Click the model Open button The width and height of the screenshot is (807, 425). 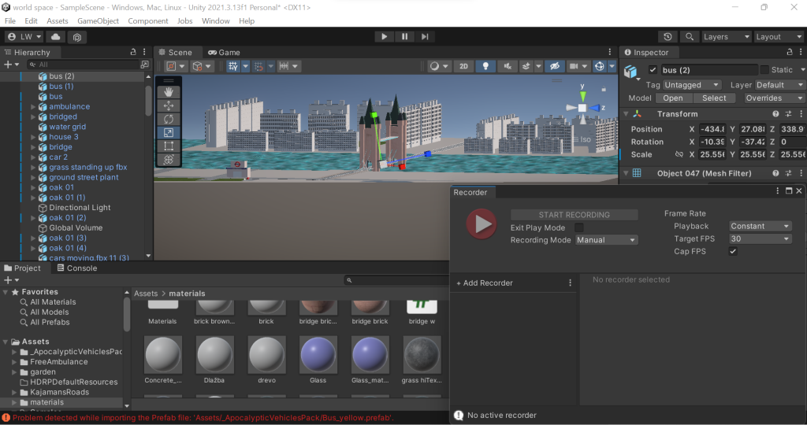click(673, 98)
